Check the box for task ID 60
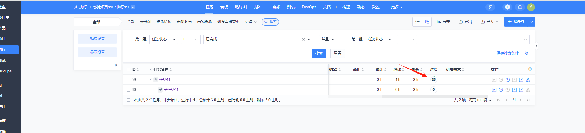 pos(128,90)
